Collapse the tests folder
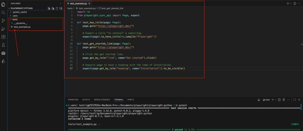This screenshot has width=303, height=131. (15, 19)
